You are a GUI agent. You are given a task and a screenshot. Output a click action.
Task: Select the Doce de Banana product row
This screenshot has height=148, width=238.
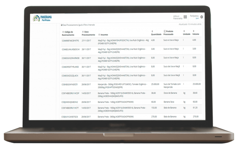(x=131, y=94)
